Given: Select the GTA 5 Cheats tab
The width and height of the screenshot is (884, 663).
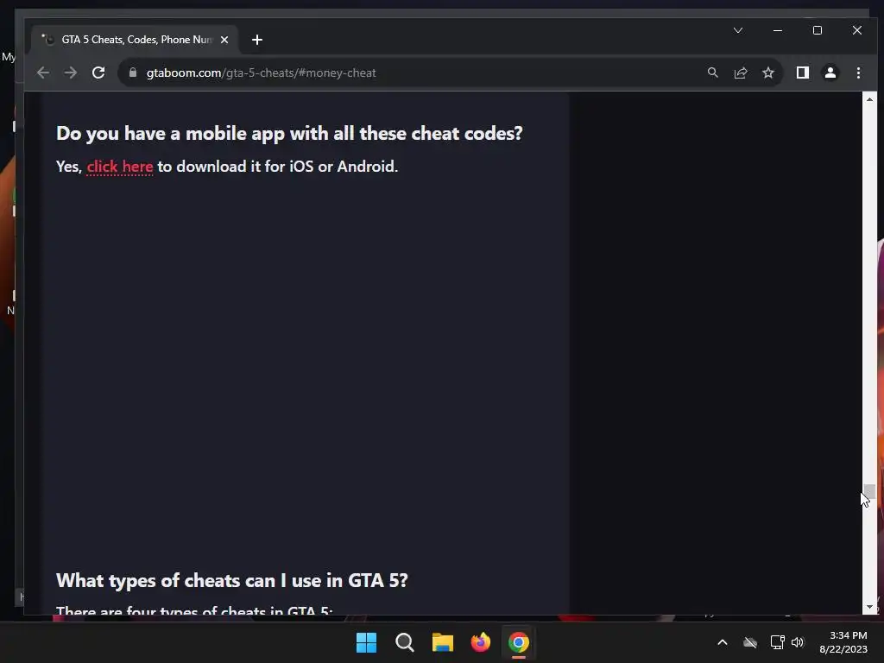Looking at the screenshot, I should pos(136,40).
